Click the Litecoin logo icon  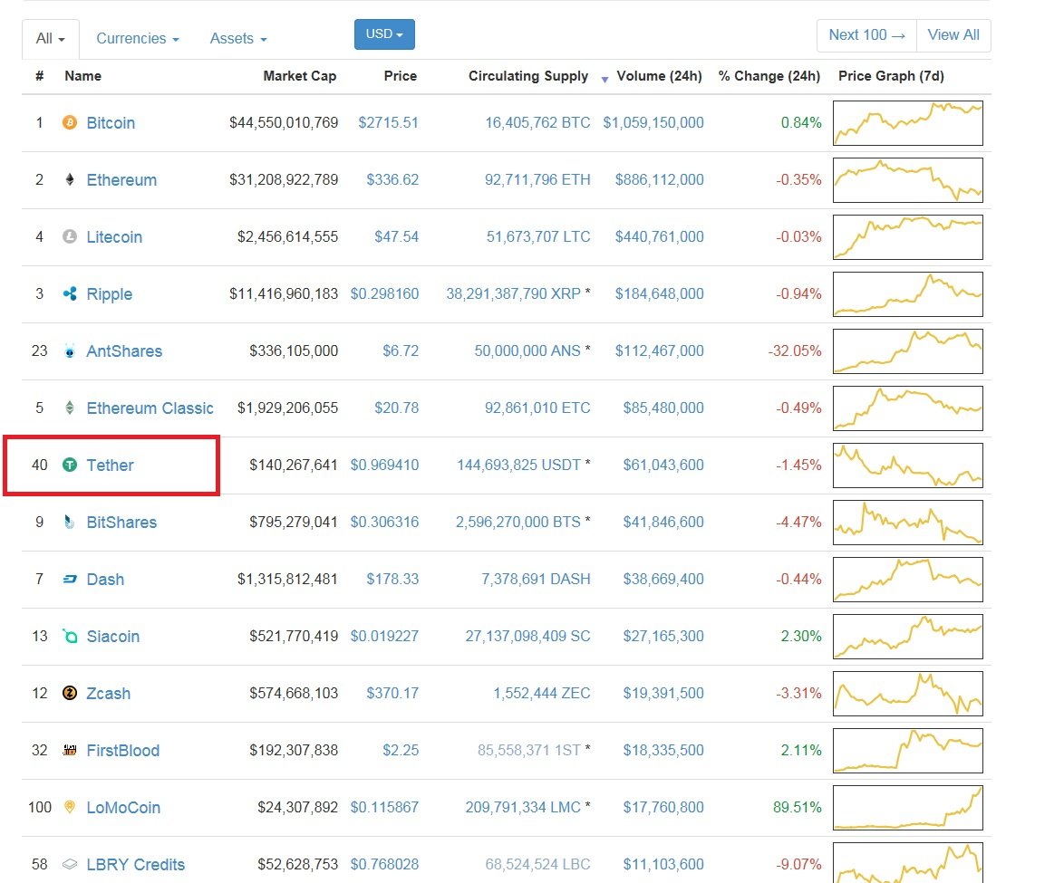69,236
